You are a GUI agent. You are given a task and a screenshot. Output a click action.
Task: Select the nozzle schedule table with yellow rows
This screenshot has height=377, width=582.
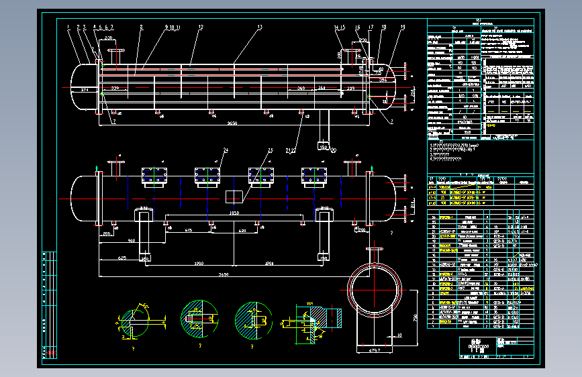click(481, 191)
